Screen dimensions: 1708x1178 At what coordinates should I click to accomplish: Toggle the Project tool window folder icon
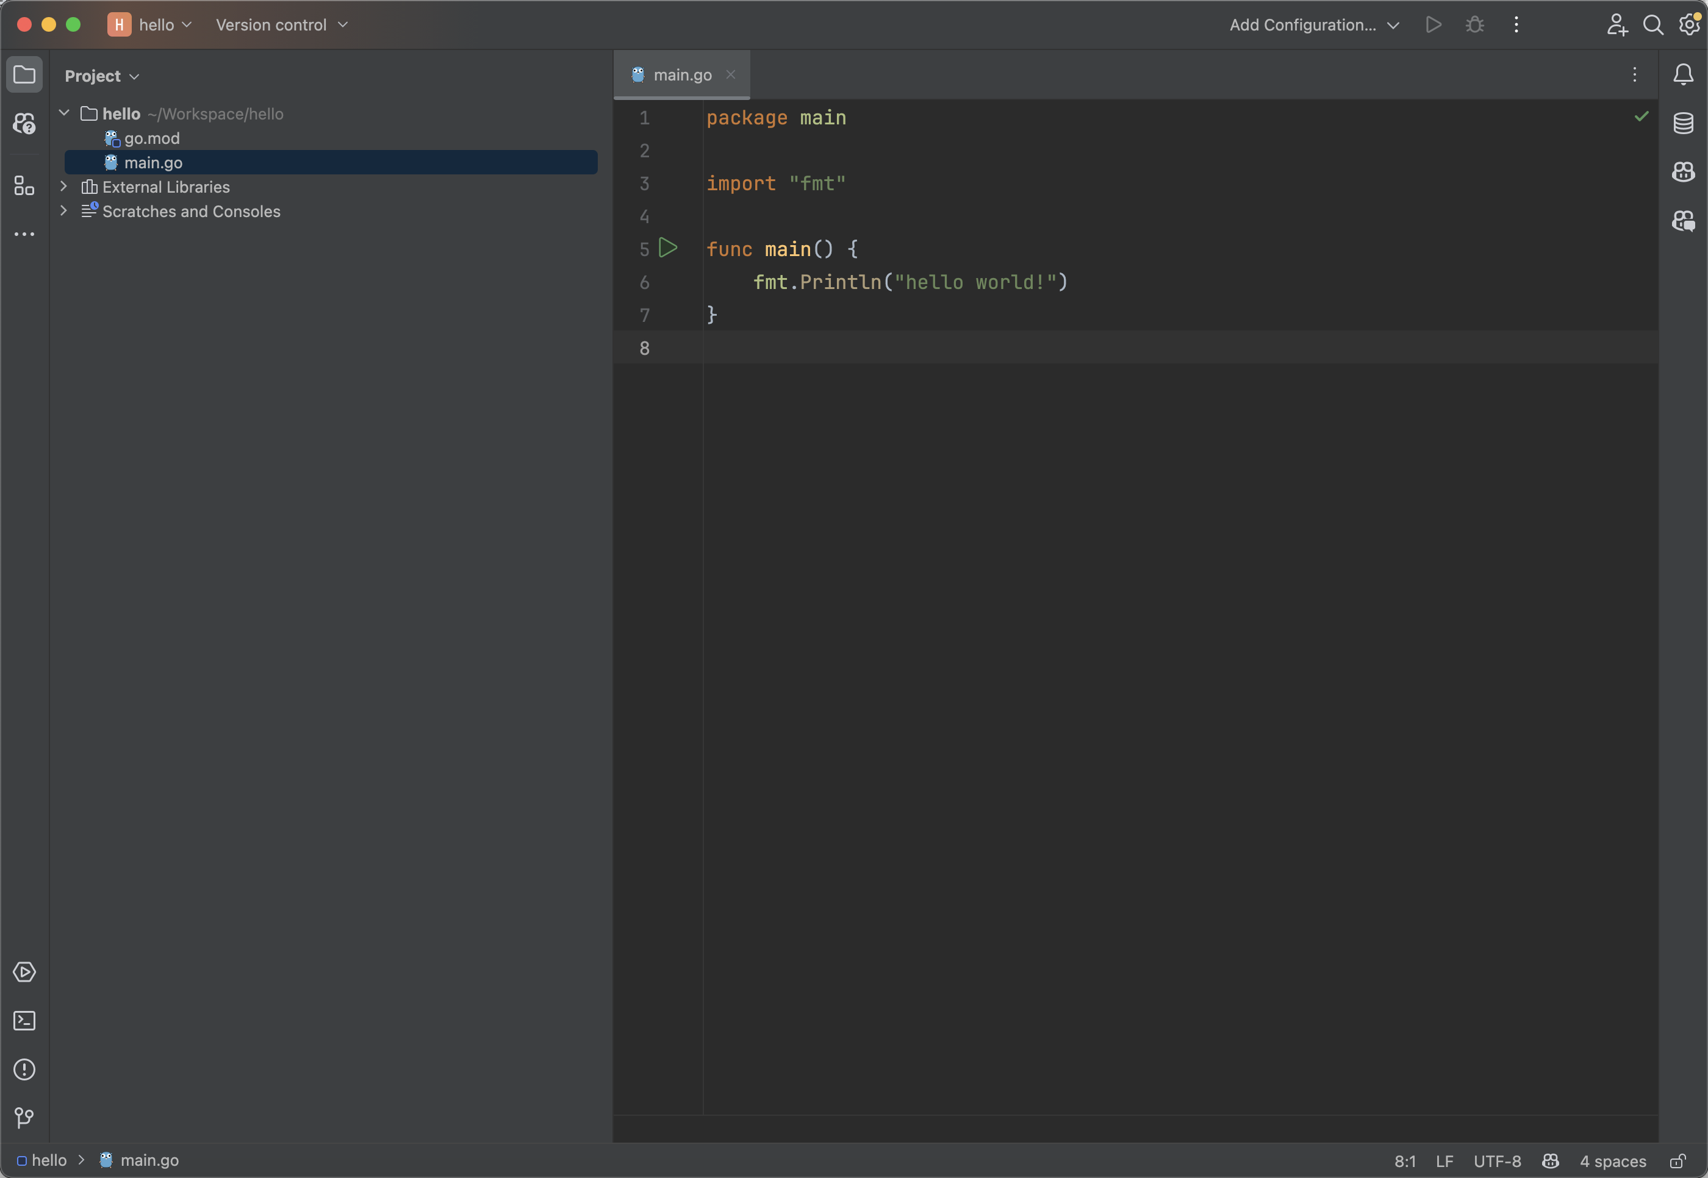click(x=24, y=74)
